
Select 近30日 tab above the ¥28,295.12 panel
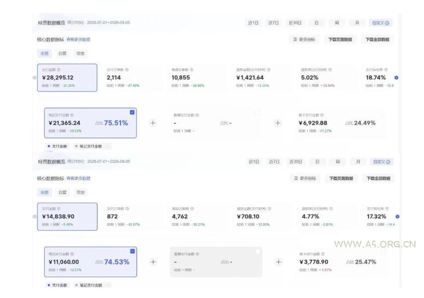coord(295,23)
